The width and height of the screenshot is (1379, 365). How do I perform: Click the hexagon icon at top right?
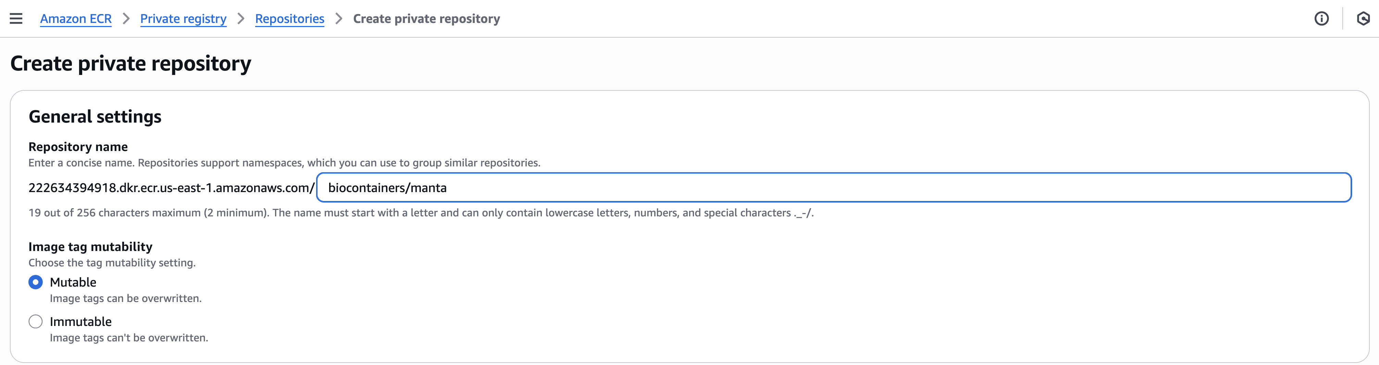[1363, 19]
